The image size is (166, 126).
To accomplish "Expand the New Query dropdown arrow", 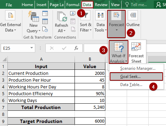I will coord(39,30).
